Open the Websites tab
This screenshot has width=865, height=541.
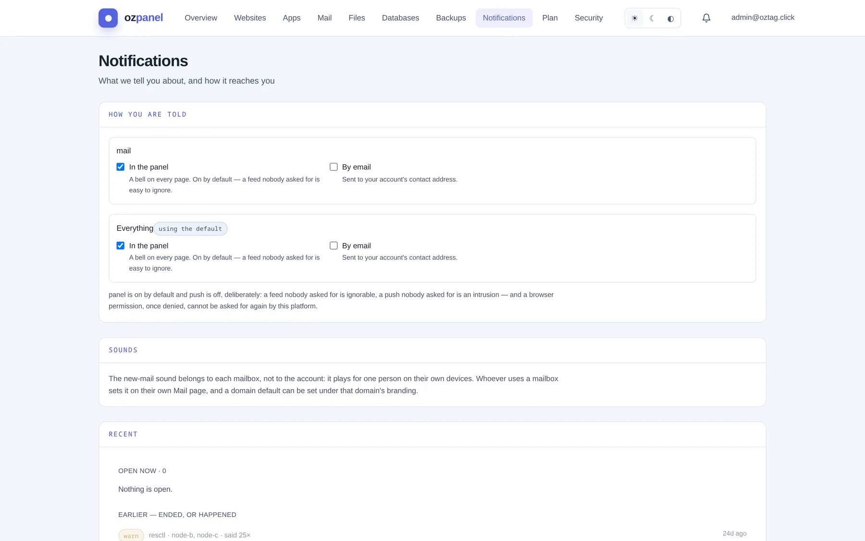(x=250, y=18)
